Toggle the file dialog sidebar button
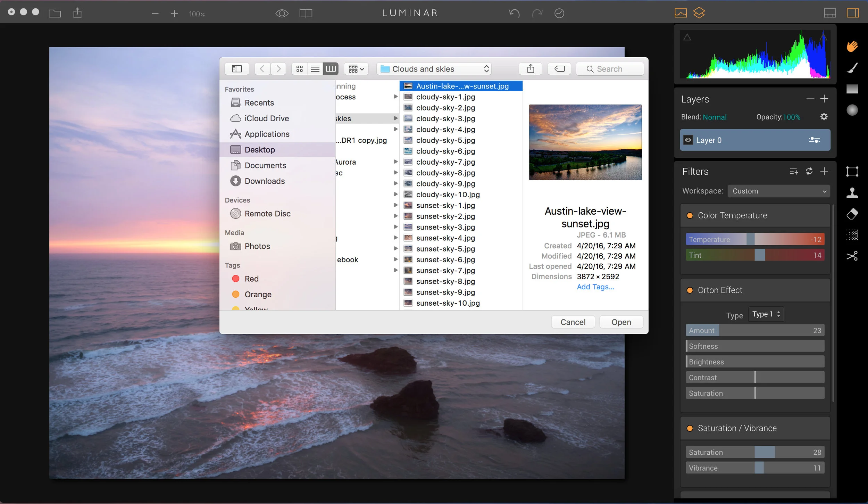The width and height of the screenshot is (868, 504). pos(236,69)
